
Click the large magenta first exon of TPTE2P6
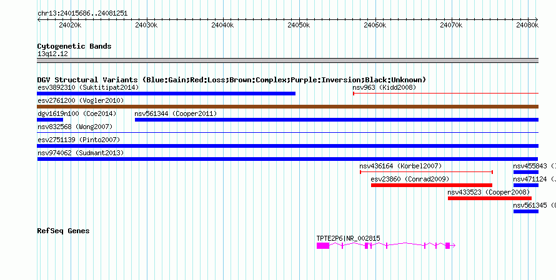pyautogui.click(x=323, y=246)
